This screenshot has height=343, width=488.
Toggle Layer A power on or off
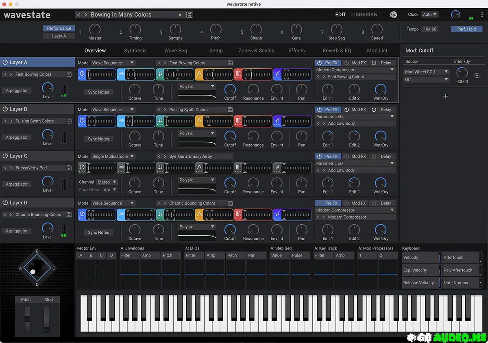[x=5, y=63]
